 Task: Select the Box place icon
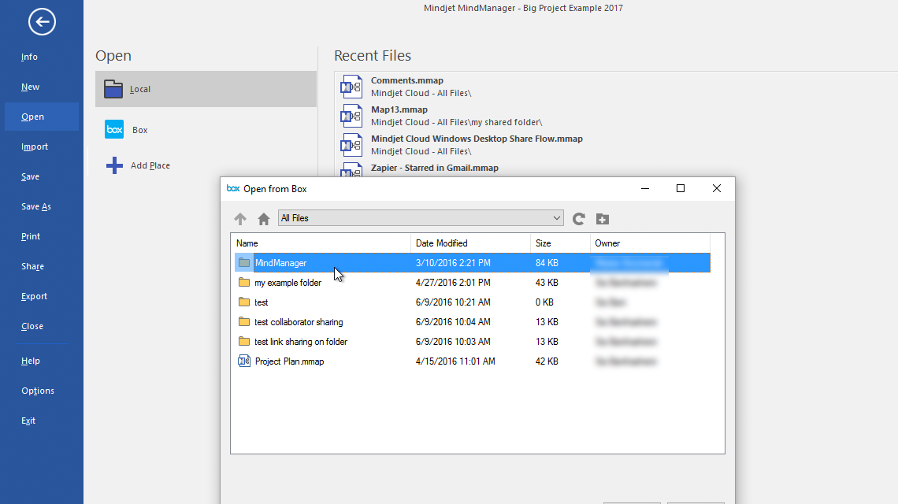point(114,130)
